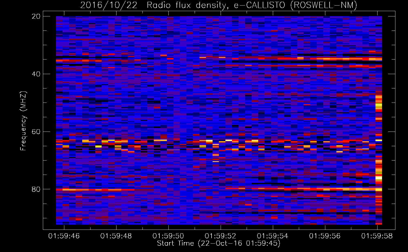408x252 pixels.
Task: Click the 01:59:54 time tick label
Action: (x=273, y=236)
